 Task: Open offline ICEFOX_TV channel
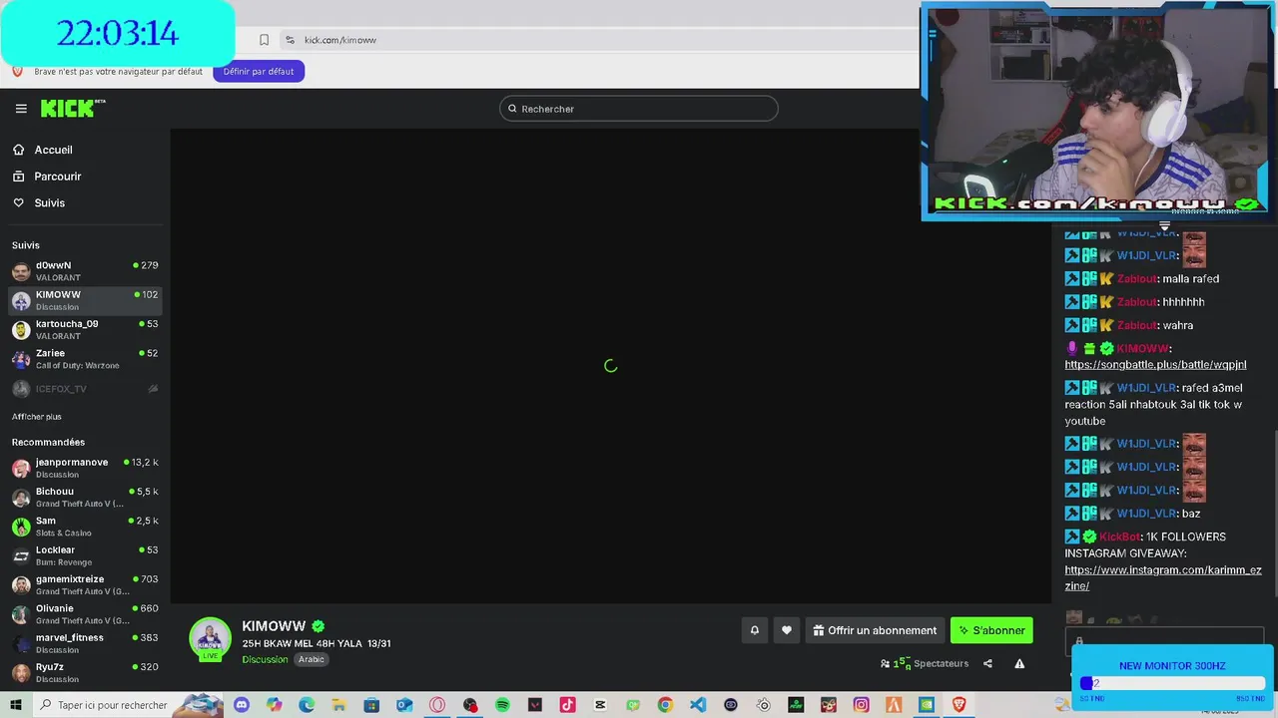click(85, 389)
